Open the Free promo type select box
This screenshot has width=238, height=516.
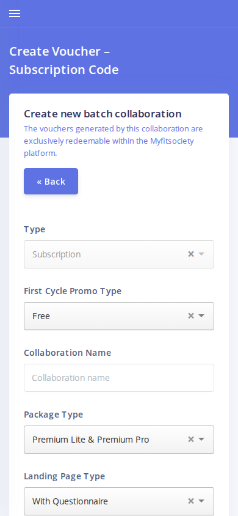pos(119,316)
